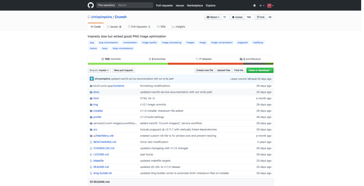Click the Find file button
Viewport: 364px width, 186px height.
[239, 71]
